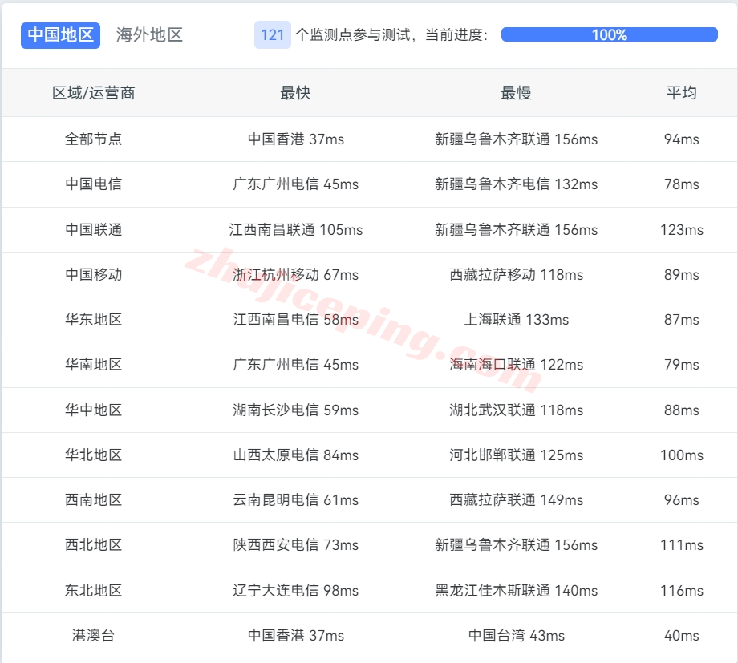Select the 华南地区 row label
Screen dimensions: 738x663
click(x=94, y=364)
